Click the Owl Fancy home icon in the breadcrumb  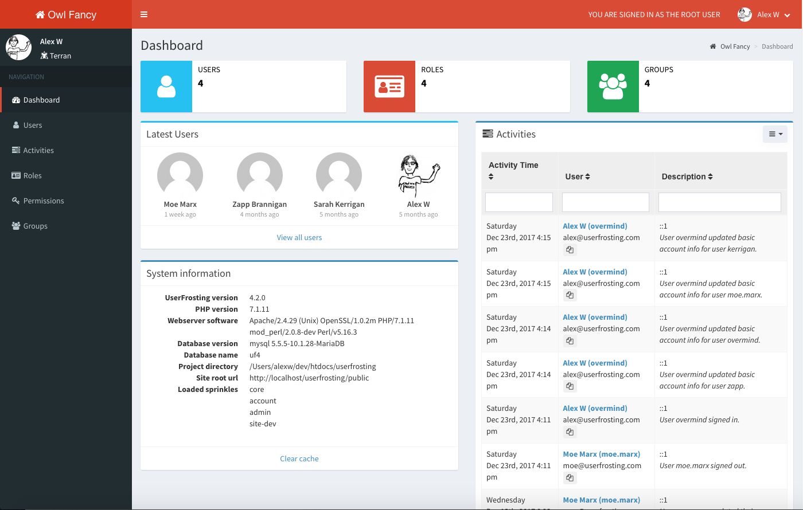tap(713, 46)
